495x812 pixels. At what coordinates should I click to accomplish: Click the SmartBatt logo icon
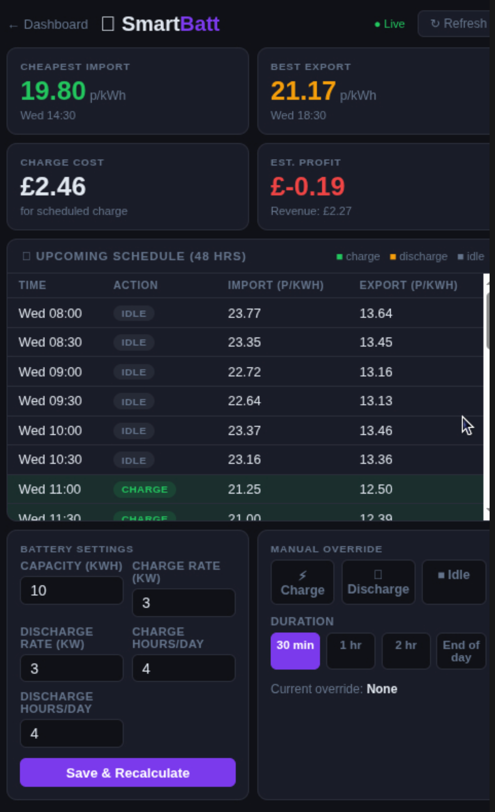[108, 24]
